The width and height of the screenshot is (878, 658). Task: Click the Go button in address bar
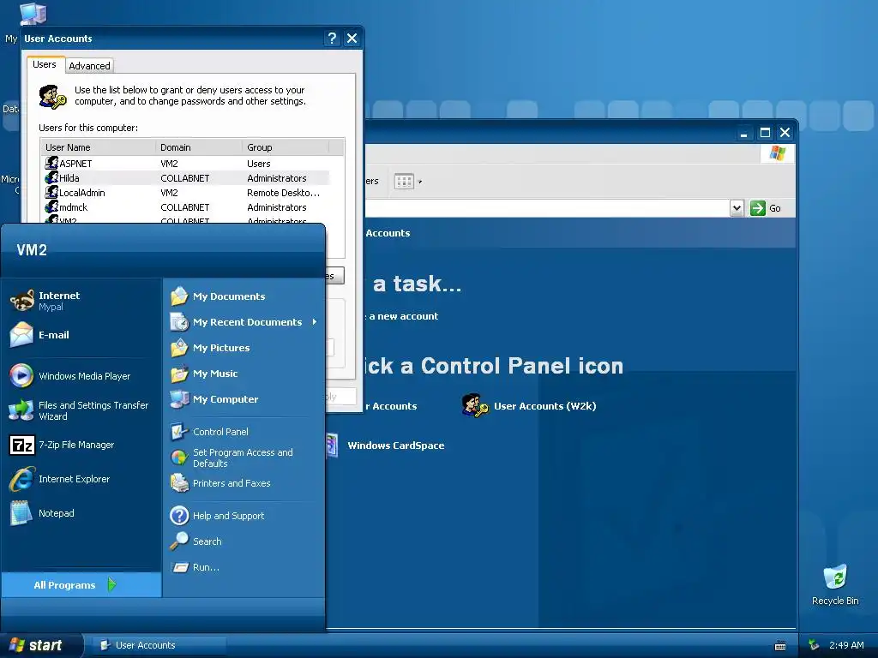766,208
